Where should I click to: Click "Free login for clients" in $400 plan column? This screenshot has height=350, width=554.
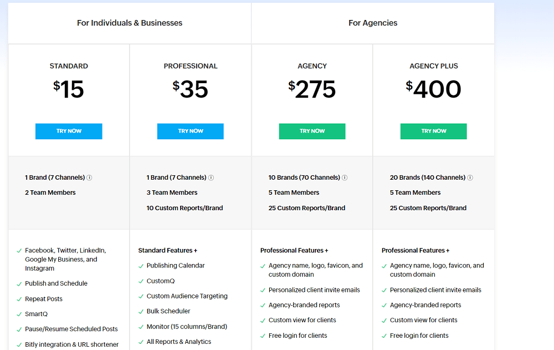[x=419, y=336]
